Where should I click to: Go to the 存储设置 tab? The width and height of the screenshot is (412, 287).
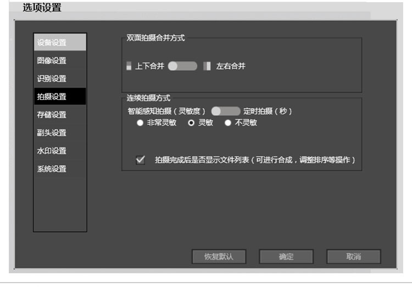click(x=60, y=115)
